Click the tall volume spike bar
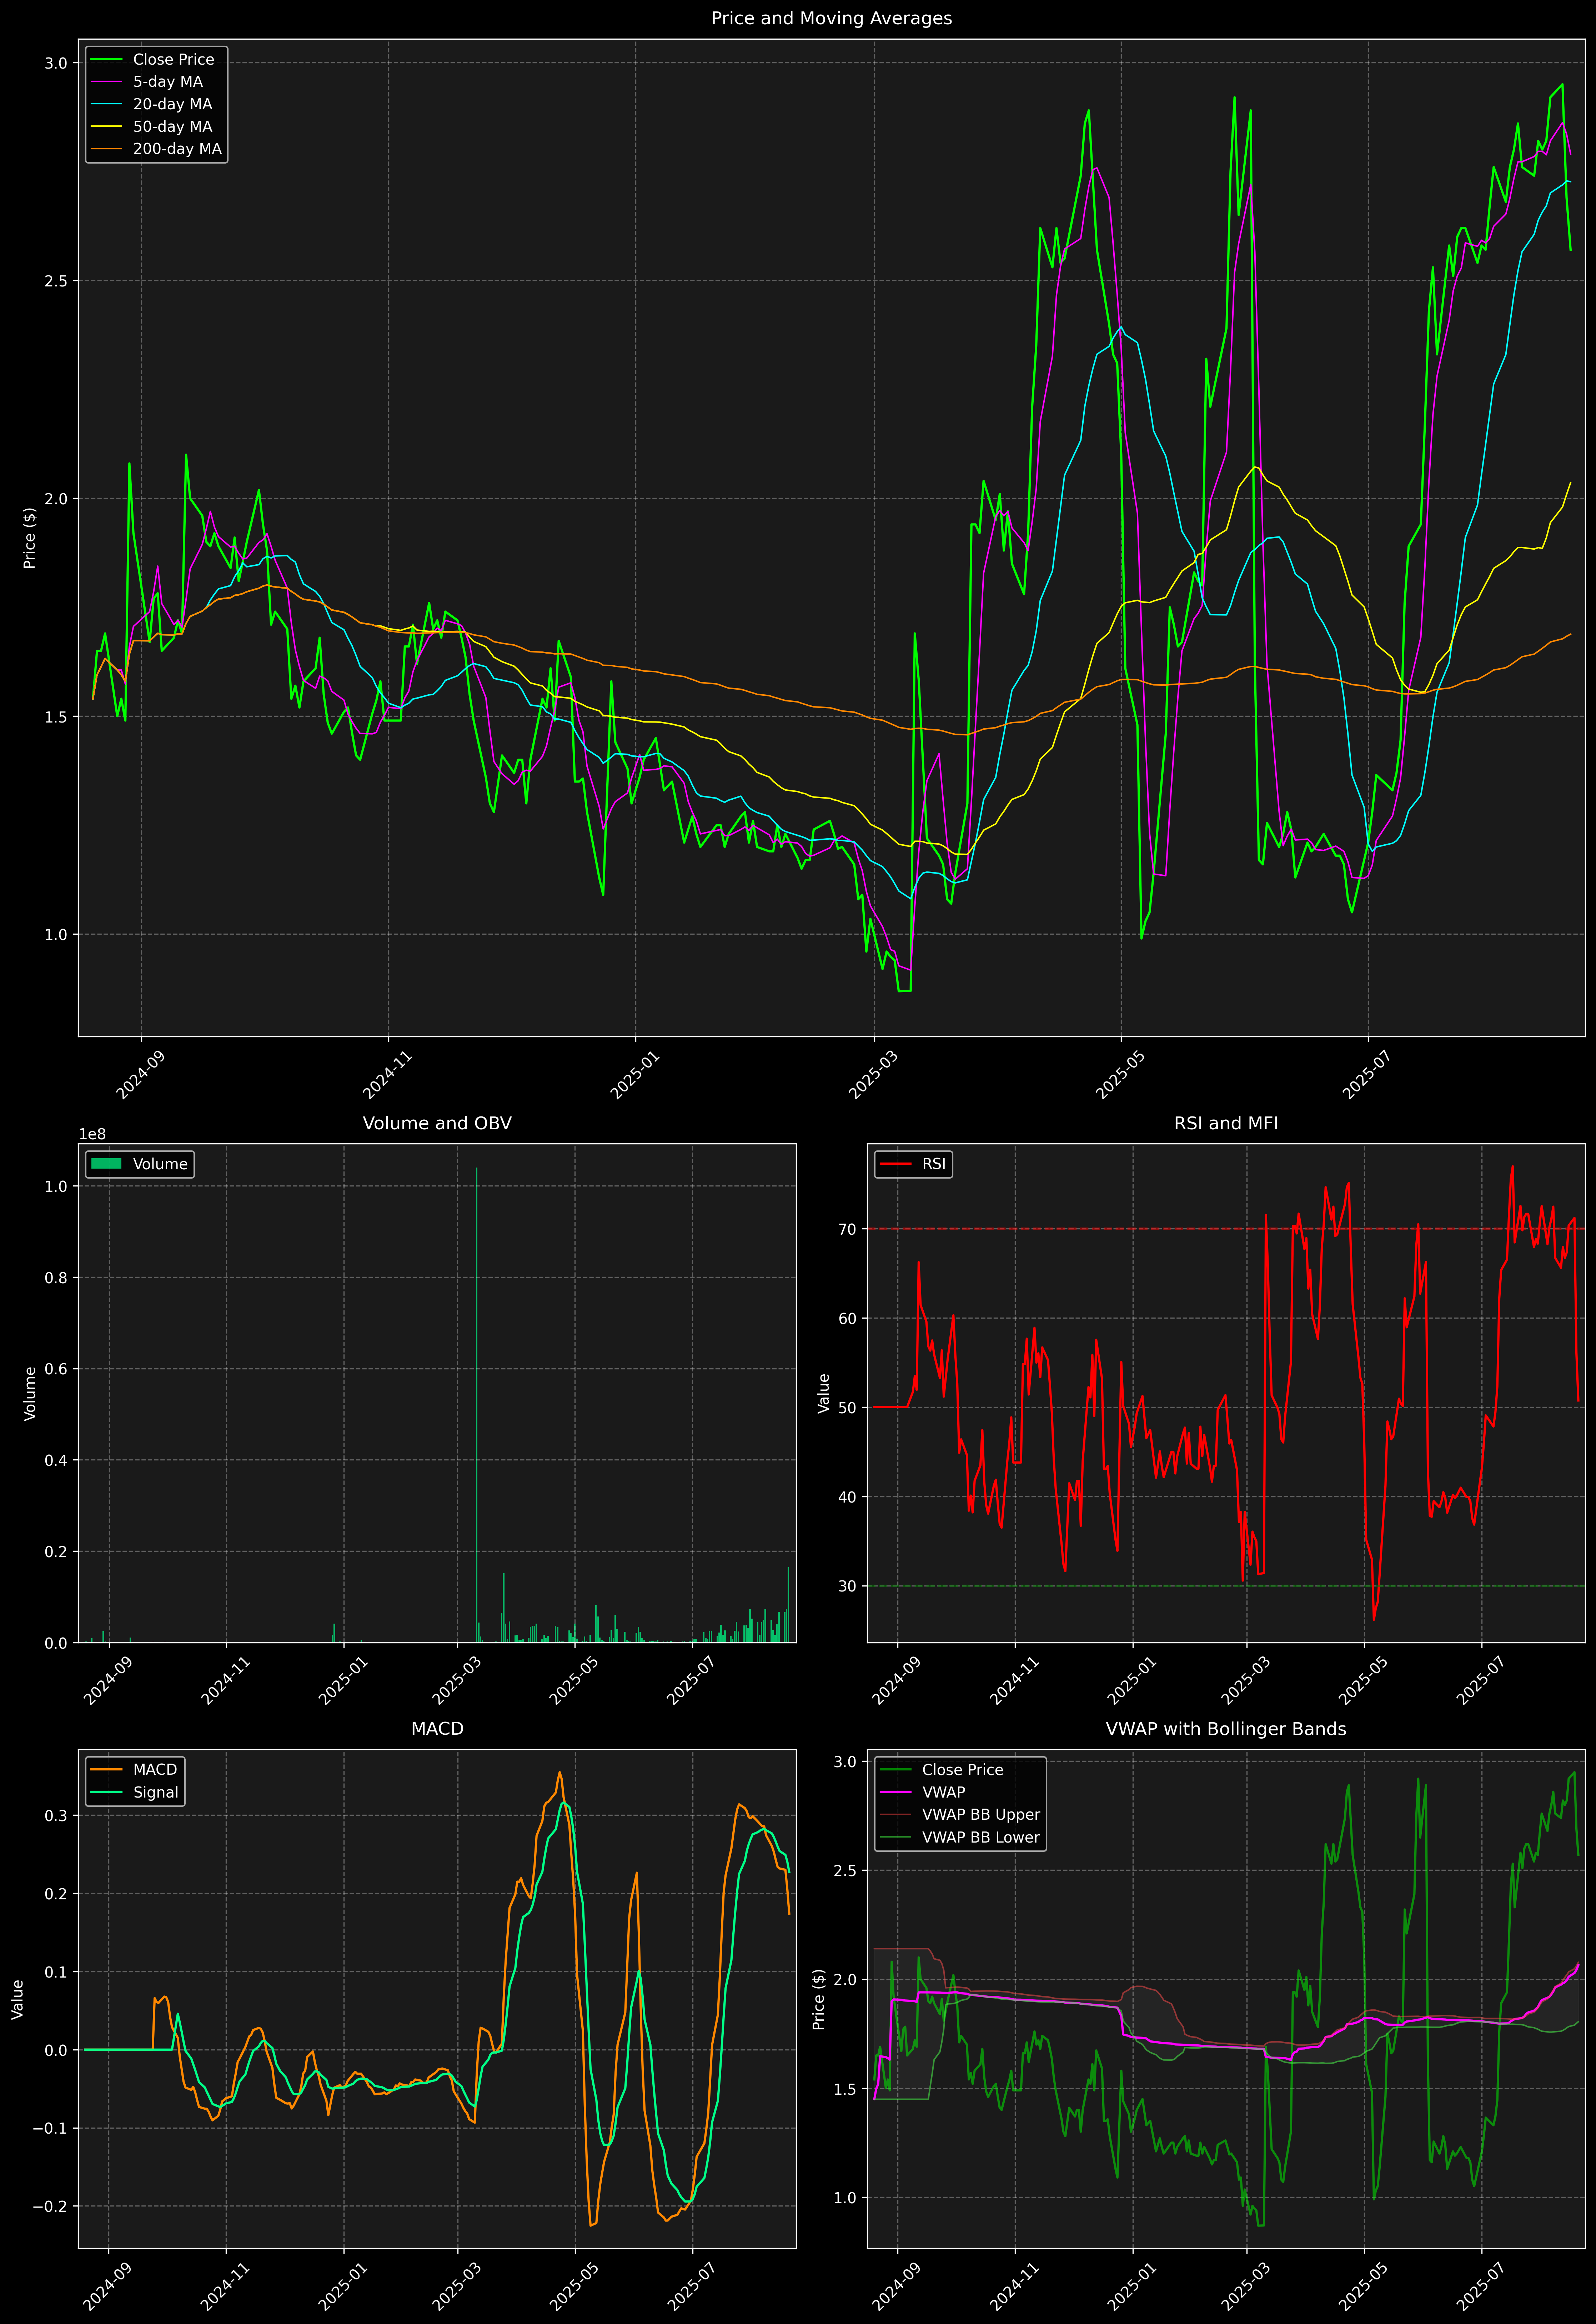1596x2324 pixels. coord(477,1400)
